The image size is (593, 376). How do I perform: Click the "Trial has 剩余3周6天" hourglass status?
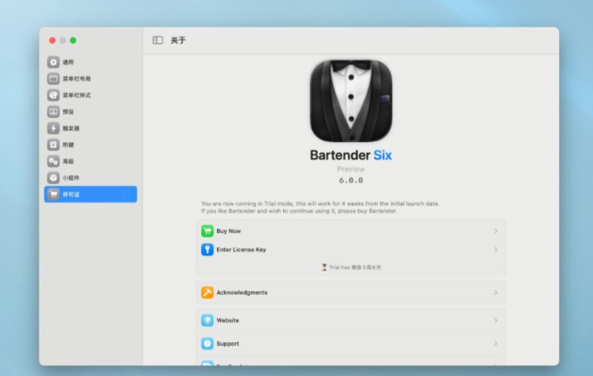click(351, 267)
